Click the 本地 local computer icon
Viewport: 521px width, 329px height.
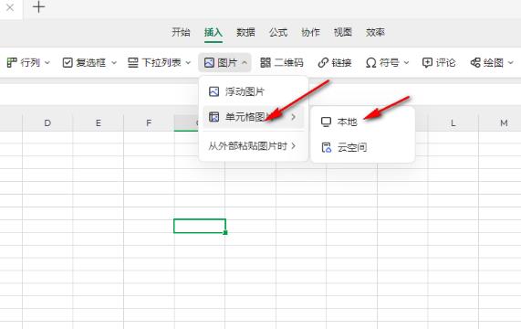tap(326, 122)
